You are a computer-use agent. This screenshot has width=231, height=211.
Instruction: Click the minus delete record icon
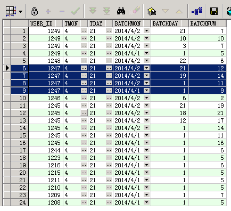[62, 12]
